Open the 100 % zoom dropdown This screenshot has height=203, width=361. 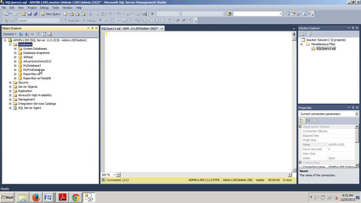[x=115, y=175]
